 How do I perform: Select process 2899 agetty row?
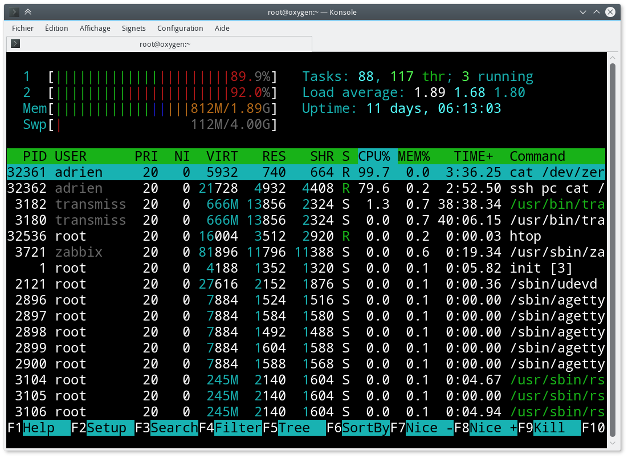click(306, 348)
